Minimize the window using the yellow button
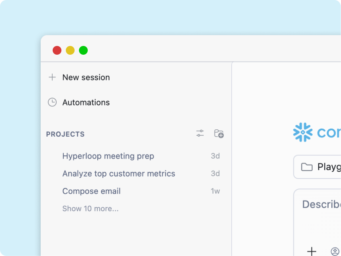The width and height of the screenshot is (341, 256). pos(70,50)
